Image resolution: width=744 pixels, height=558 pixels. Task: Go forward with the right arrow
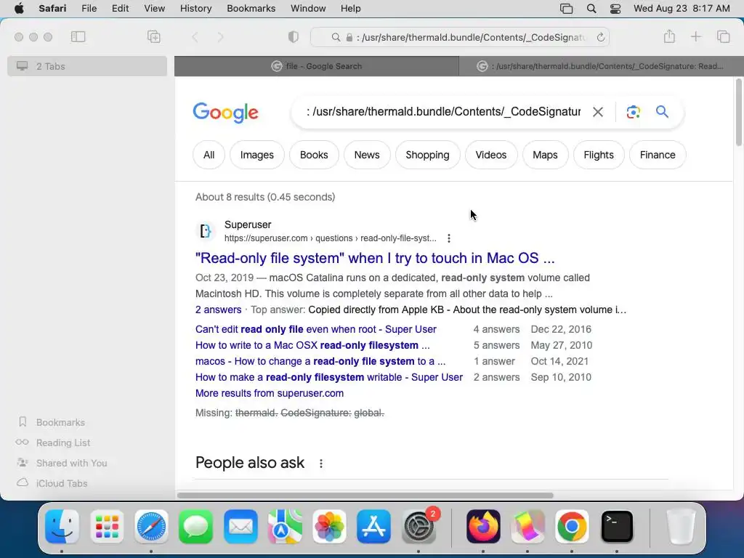220,37
